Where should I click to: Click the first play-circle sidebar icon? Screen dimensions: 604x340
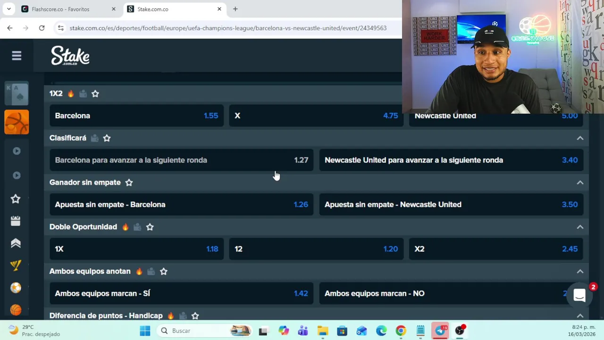(x=17, y=151)
